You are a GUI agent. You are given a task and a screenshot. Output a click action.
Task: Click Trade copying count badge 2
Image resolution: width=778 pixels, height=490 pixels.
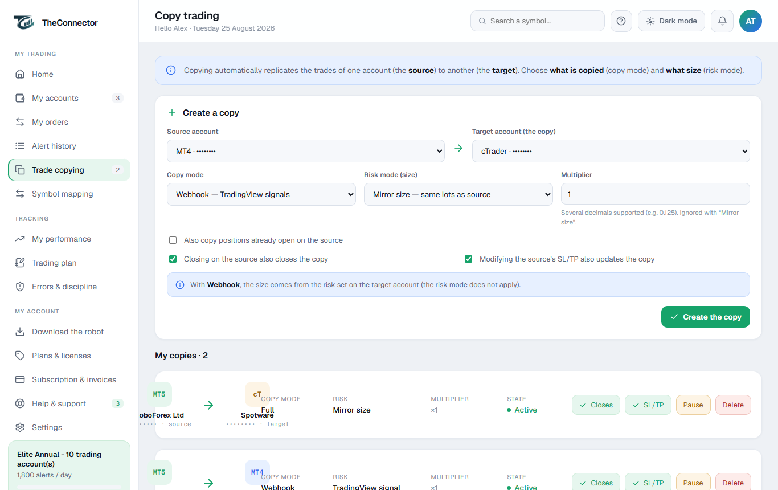[x=118, y=170]
